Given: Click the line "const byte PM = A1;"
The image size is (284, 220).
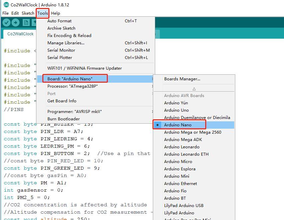Looking at the screenshot, I should coord(35,183).
